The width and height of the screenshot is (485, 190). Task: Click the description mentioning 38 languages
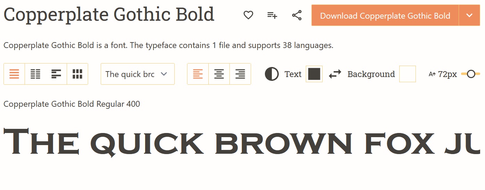pyautogui.click(x=168, y=45)
